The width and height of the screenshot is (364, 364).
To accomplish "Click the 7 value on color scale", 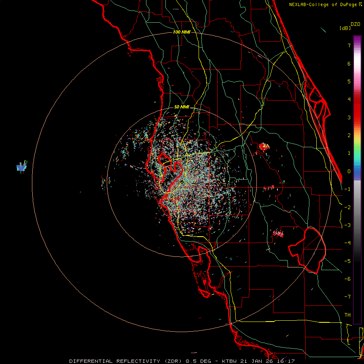I will point(349,45).
